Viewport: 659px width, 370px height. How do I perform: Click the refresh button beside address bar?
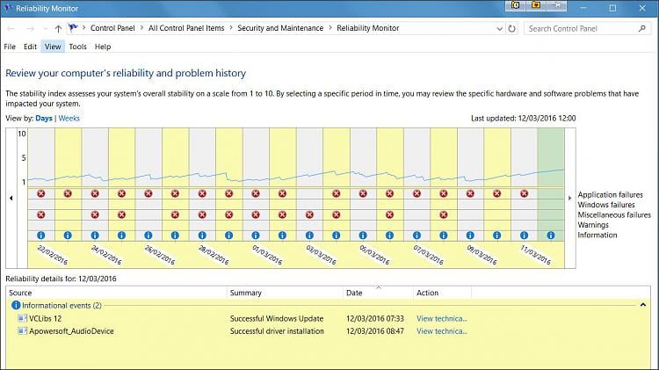click(x=511, y=29)
